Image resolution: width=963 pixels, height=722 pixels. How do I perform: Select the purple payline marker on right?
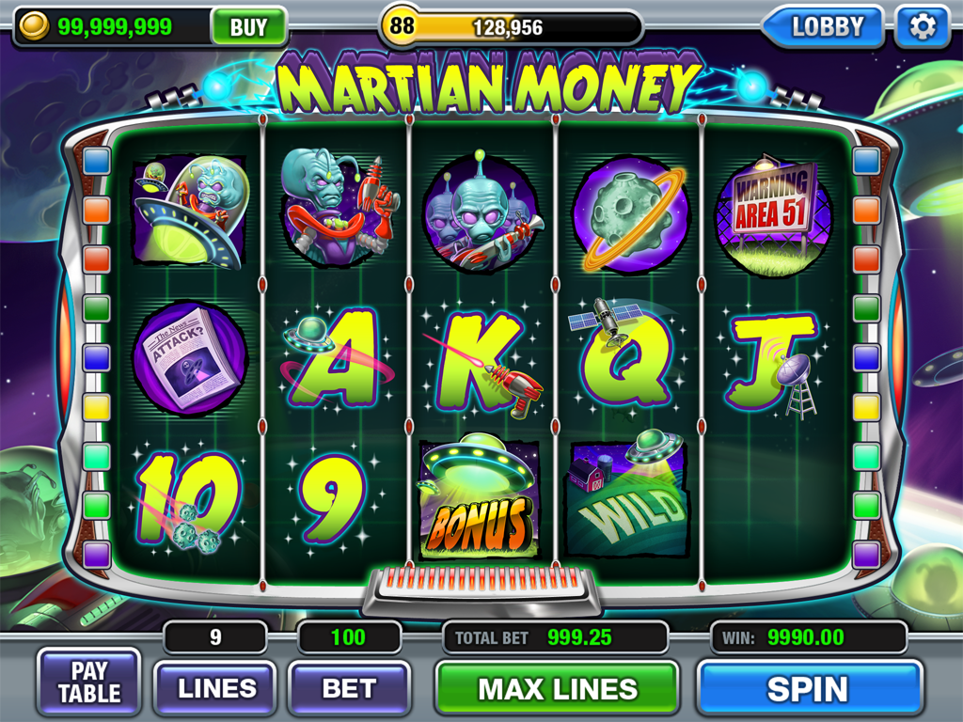pyautogui.click(x=866, y=554)
